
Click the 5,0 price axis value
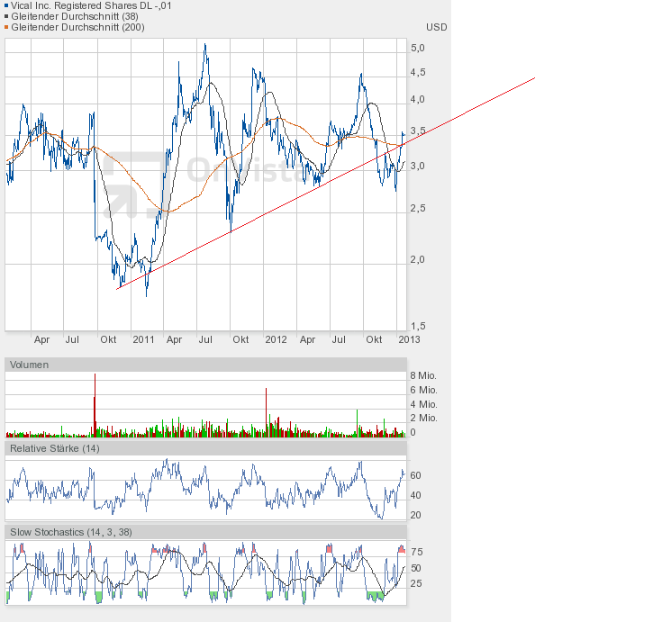click(x=418, y=49)
